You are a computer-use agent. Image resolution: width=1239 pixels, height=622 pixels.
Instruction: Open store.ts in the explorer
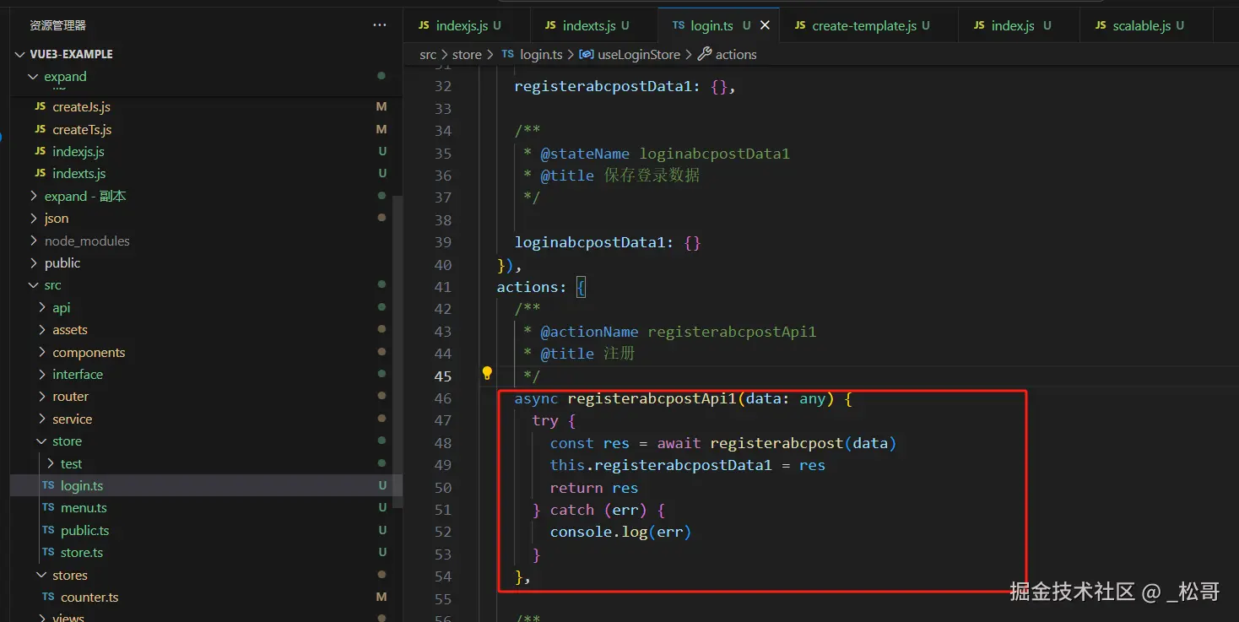[82, 553]
